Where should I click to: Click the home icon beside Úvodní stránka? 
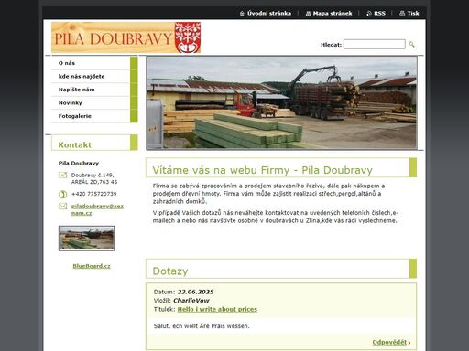pyautogui.click(x=242, y=14)
